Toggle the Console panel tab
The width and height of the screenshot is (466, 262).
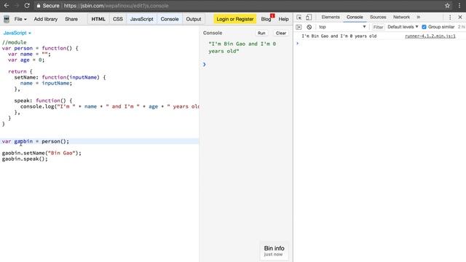click(170, 19)
